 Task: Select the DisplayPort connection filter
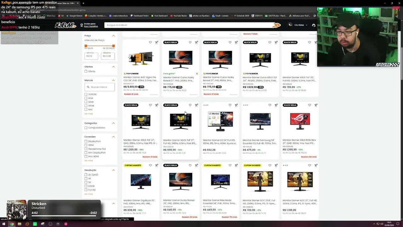tap(86, 141)
